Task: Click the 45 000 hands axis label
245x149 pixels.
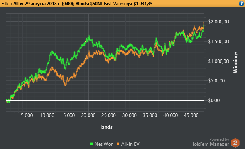Action: (191, 115)
